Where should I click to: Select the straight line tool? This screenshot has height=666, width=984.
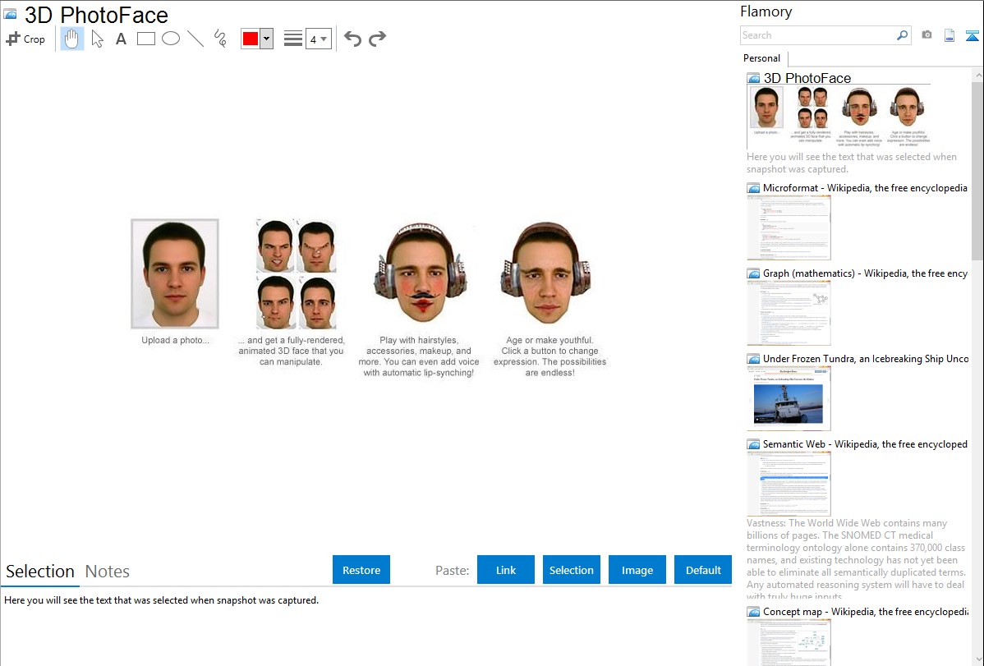pyautogui.click(x=195, y=39)
